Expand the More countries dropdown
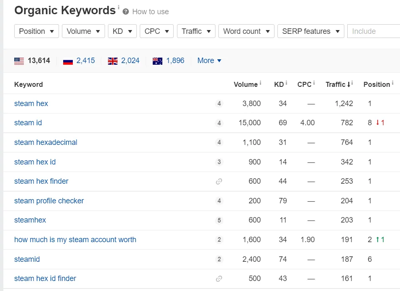 click(209, 61)
